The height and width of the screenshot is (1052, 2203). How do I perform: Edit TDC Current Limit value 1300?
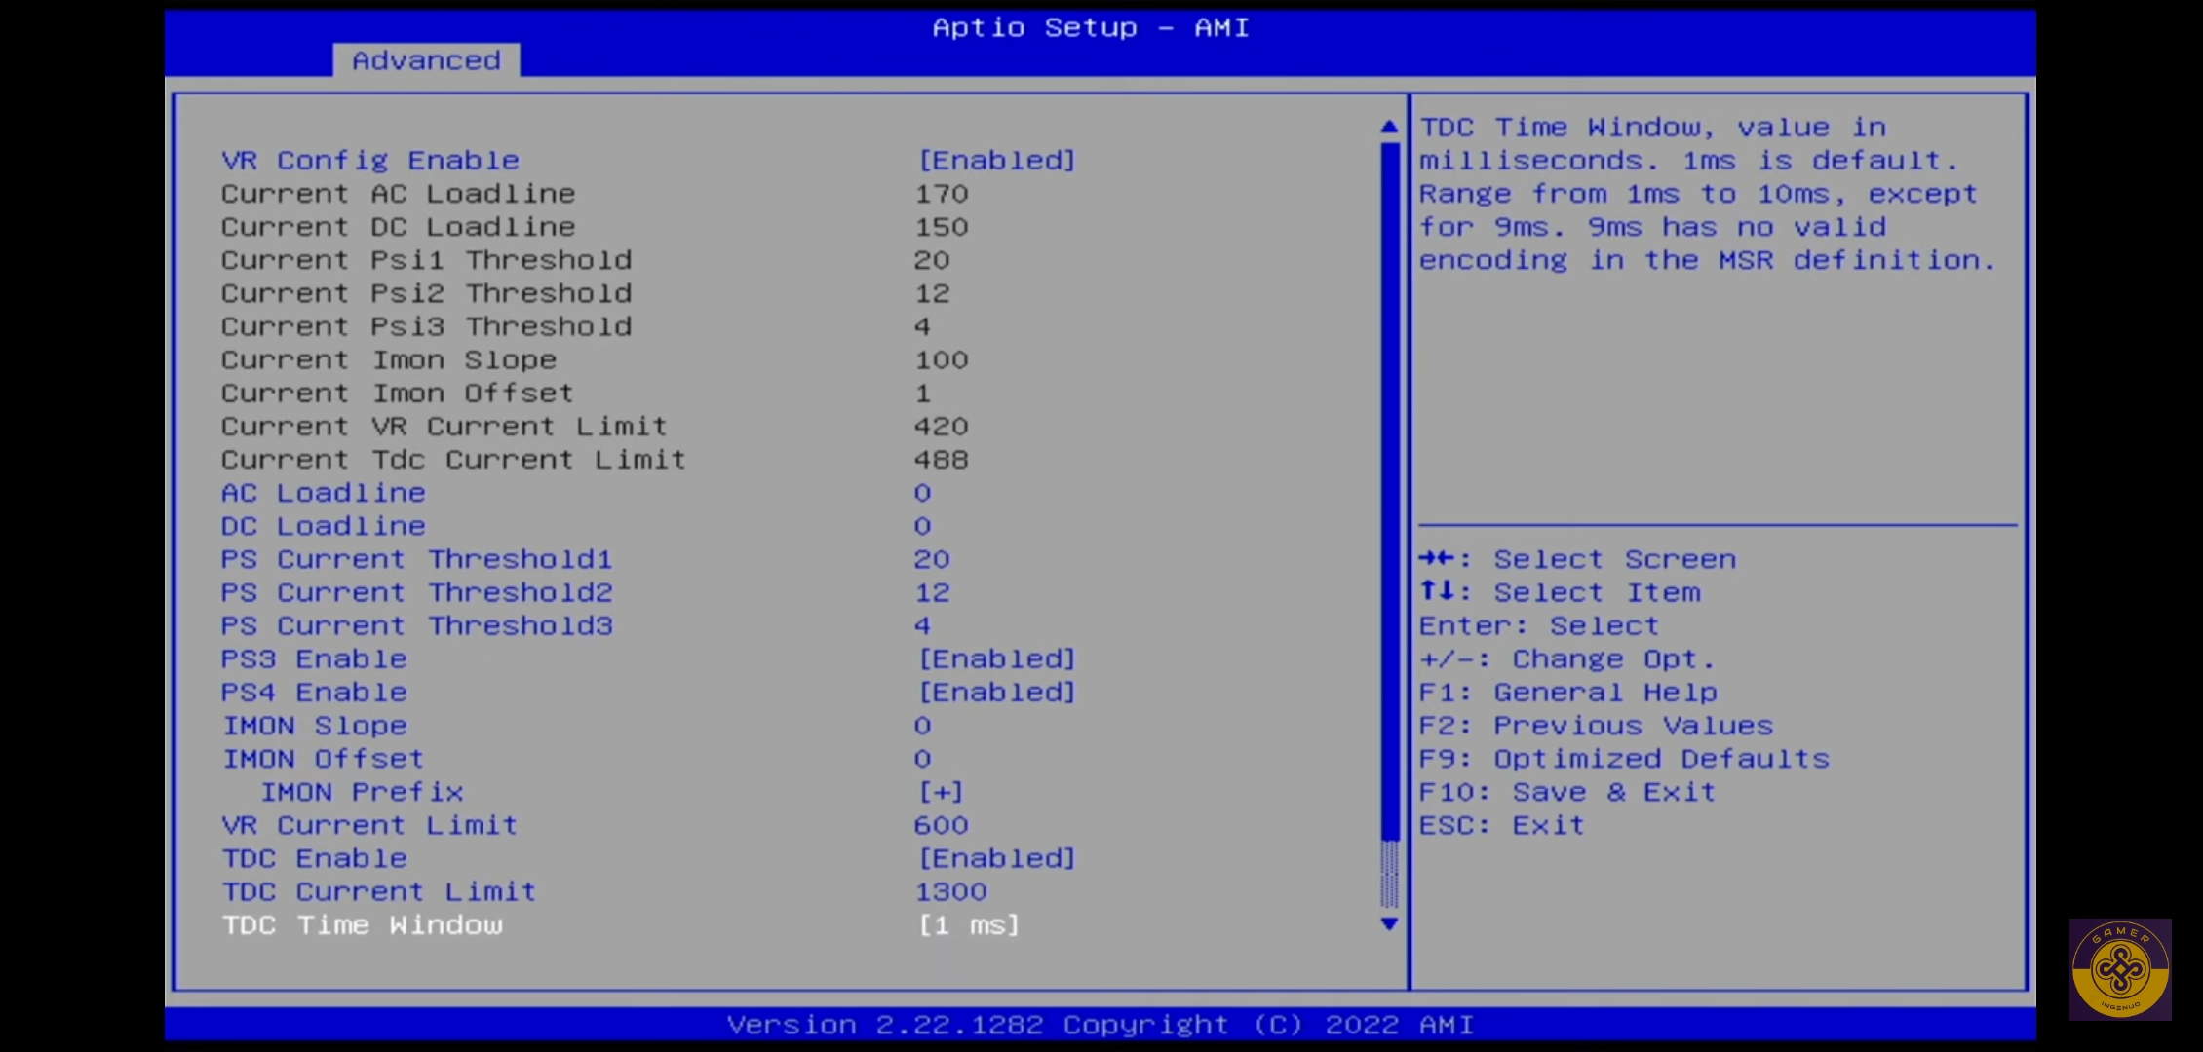950,892
